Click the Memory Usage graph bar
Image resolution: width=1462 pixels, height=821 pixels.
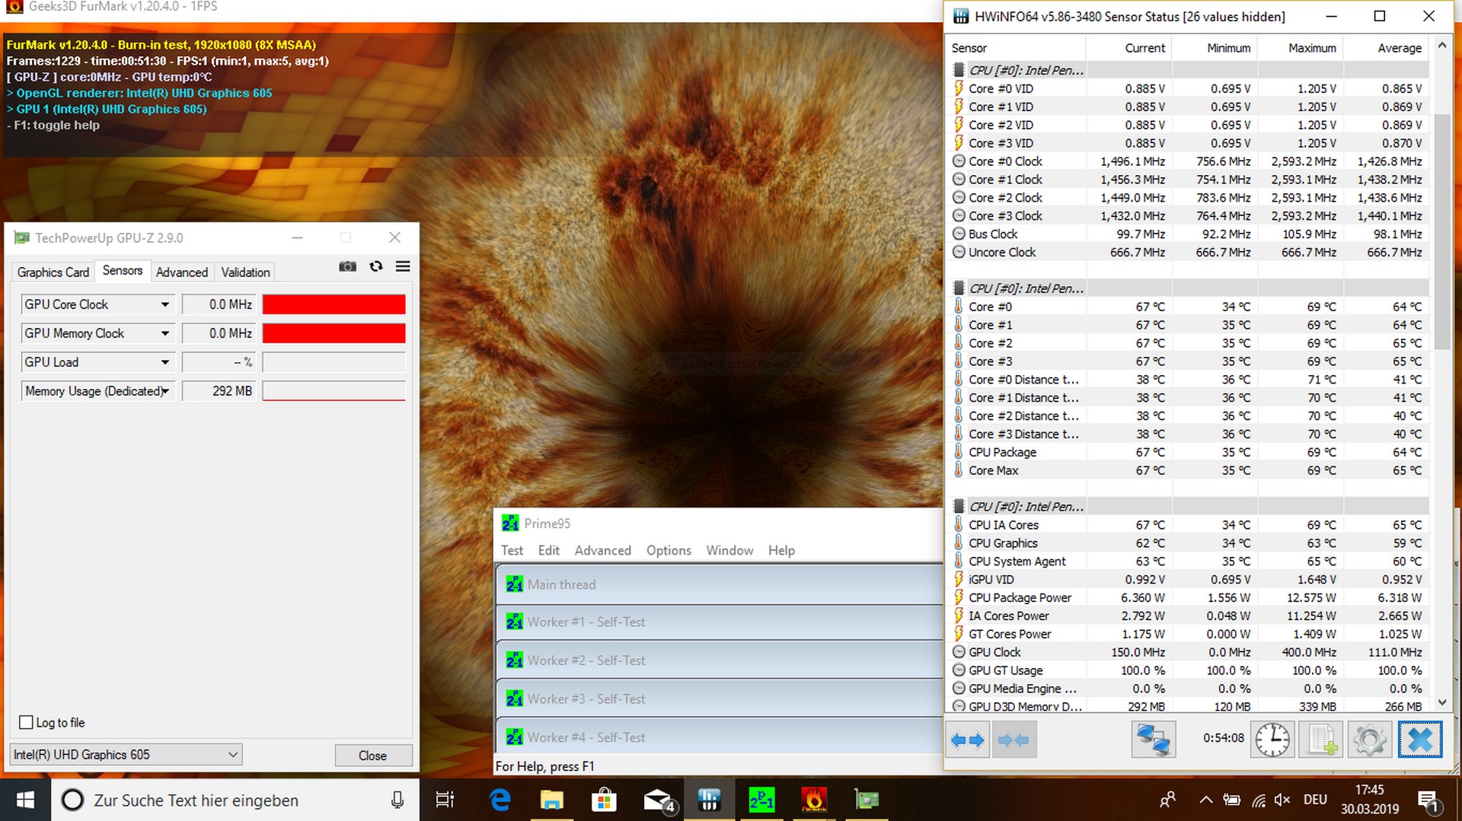point(334,391)
